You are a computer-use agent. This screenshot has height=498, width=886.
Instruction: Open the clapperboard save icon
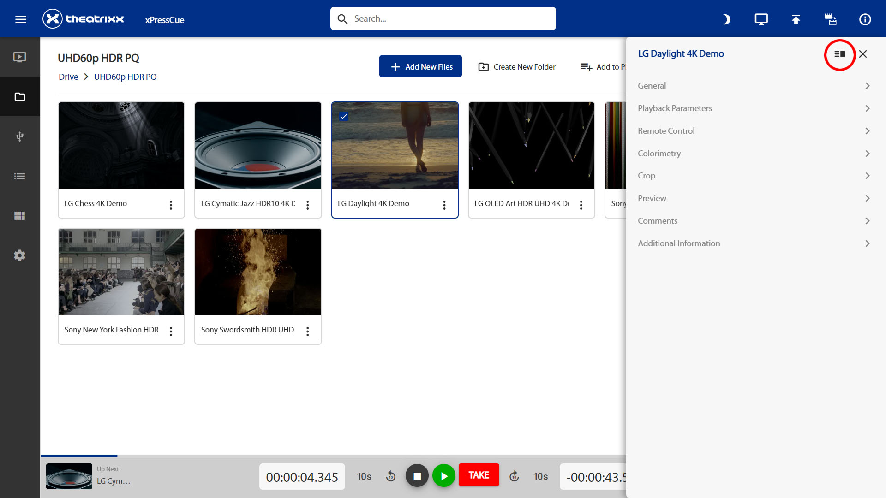tap(831, 19)
